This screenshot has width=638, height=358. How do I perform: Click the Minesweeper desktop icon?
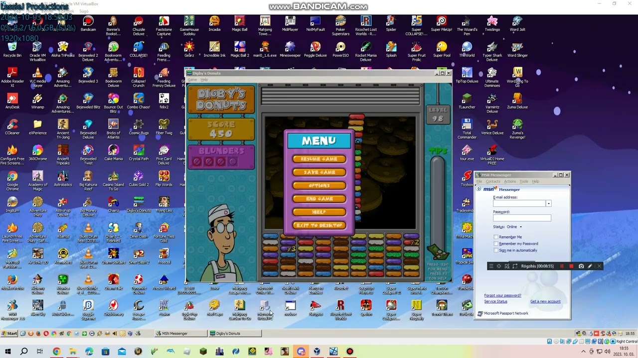[290, 50]
